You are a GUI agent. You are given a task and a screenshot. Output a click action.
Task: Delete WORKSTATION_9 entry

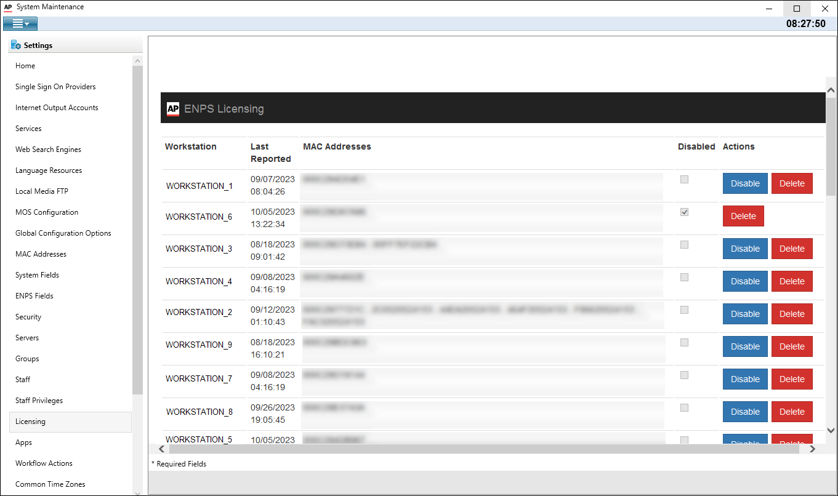point(792,346)
